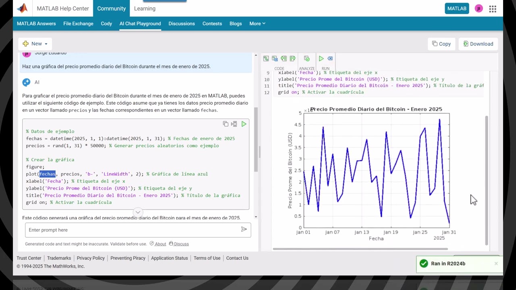Image resolution: width=516 pixels, height=290 pixels.
Task: Click the copyright MathWorks text in footer
Action: 51,266
